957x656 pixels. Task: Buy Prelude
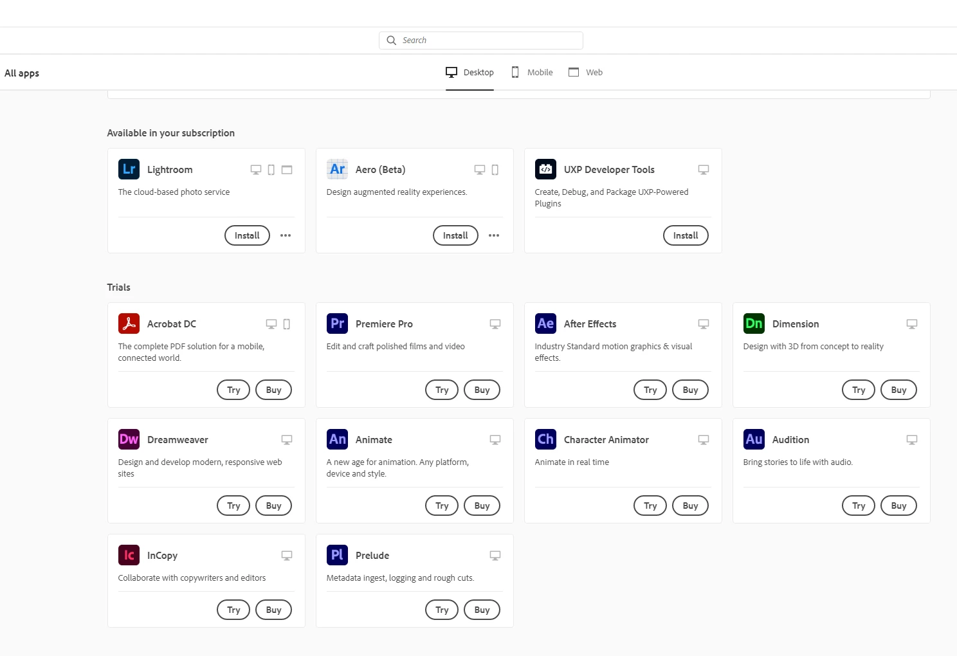tap(482, 610)
